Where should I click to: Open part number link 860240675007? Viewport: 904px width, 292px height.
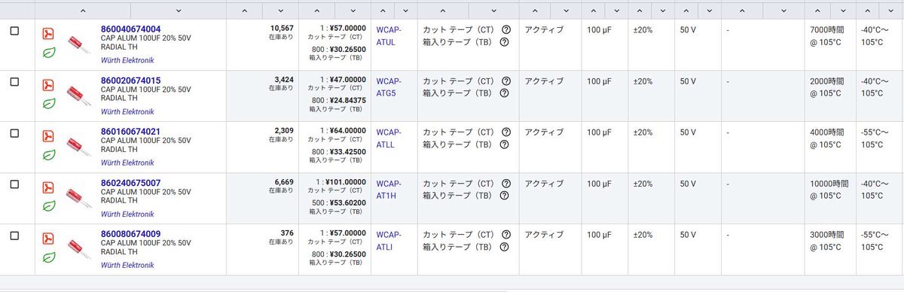pos(130,183)
